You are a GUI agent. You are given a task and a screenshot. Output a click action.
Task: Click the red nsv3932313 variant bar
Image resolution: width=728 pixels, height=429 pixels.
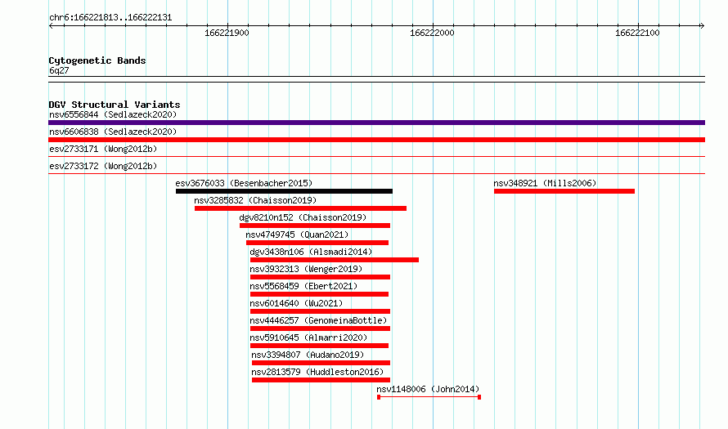[x=321, y=277]
